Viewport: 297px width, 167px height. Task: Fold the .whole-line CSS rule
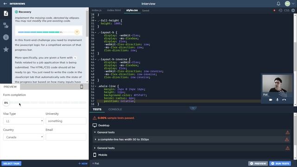pos(96,86)
